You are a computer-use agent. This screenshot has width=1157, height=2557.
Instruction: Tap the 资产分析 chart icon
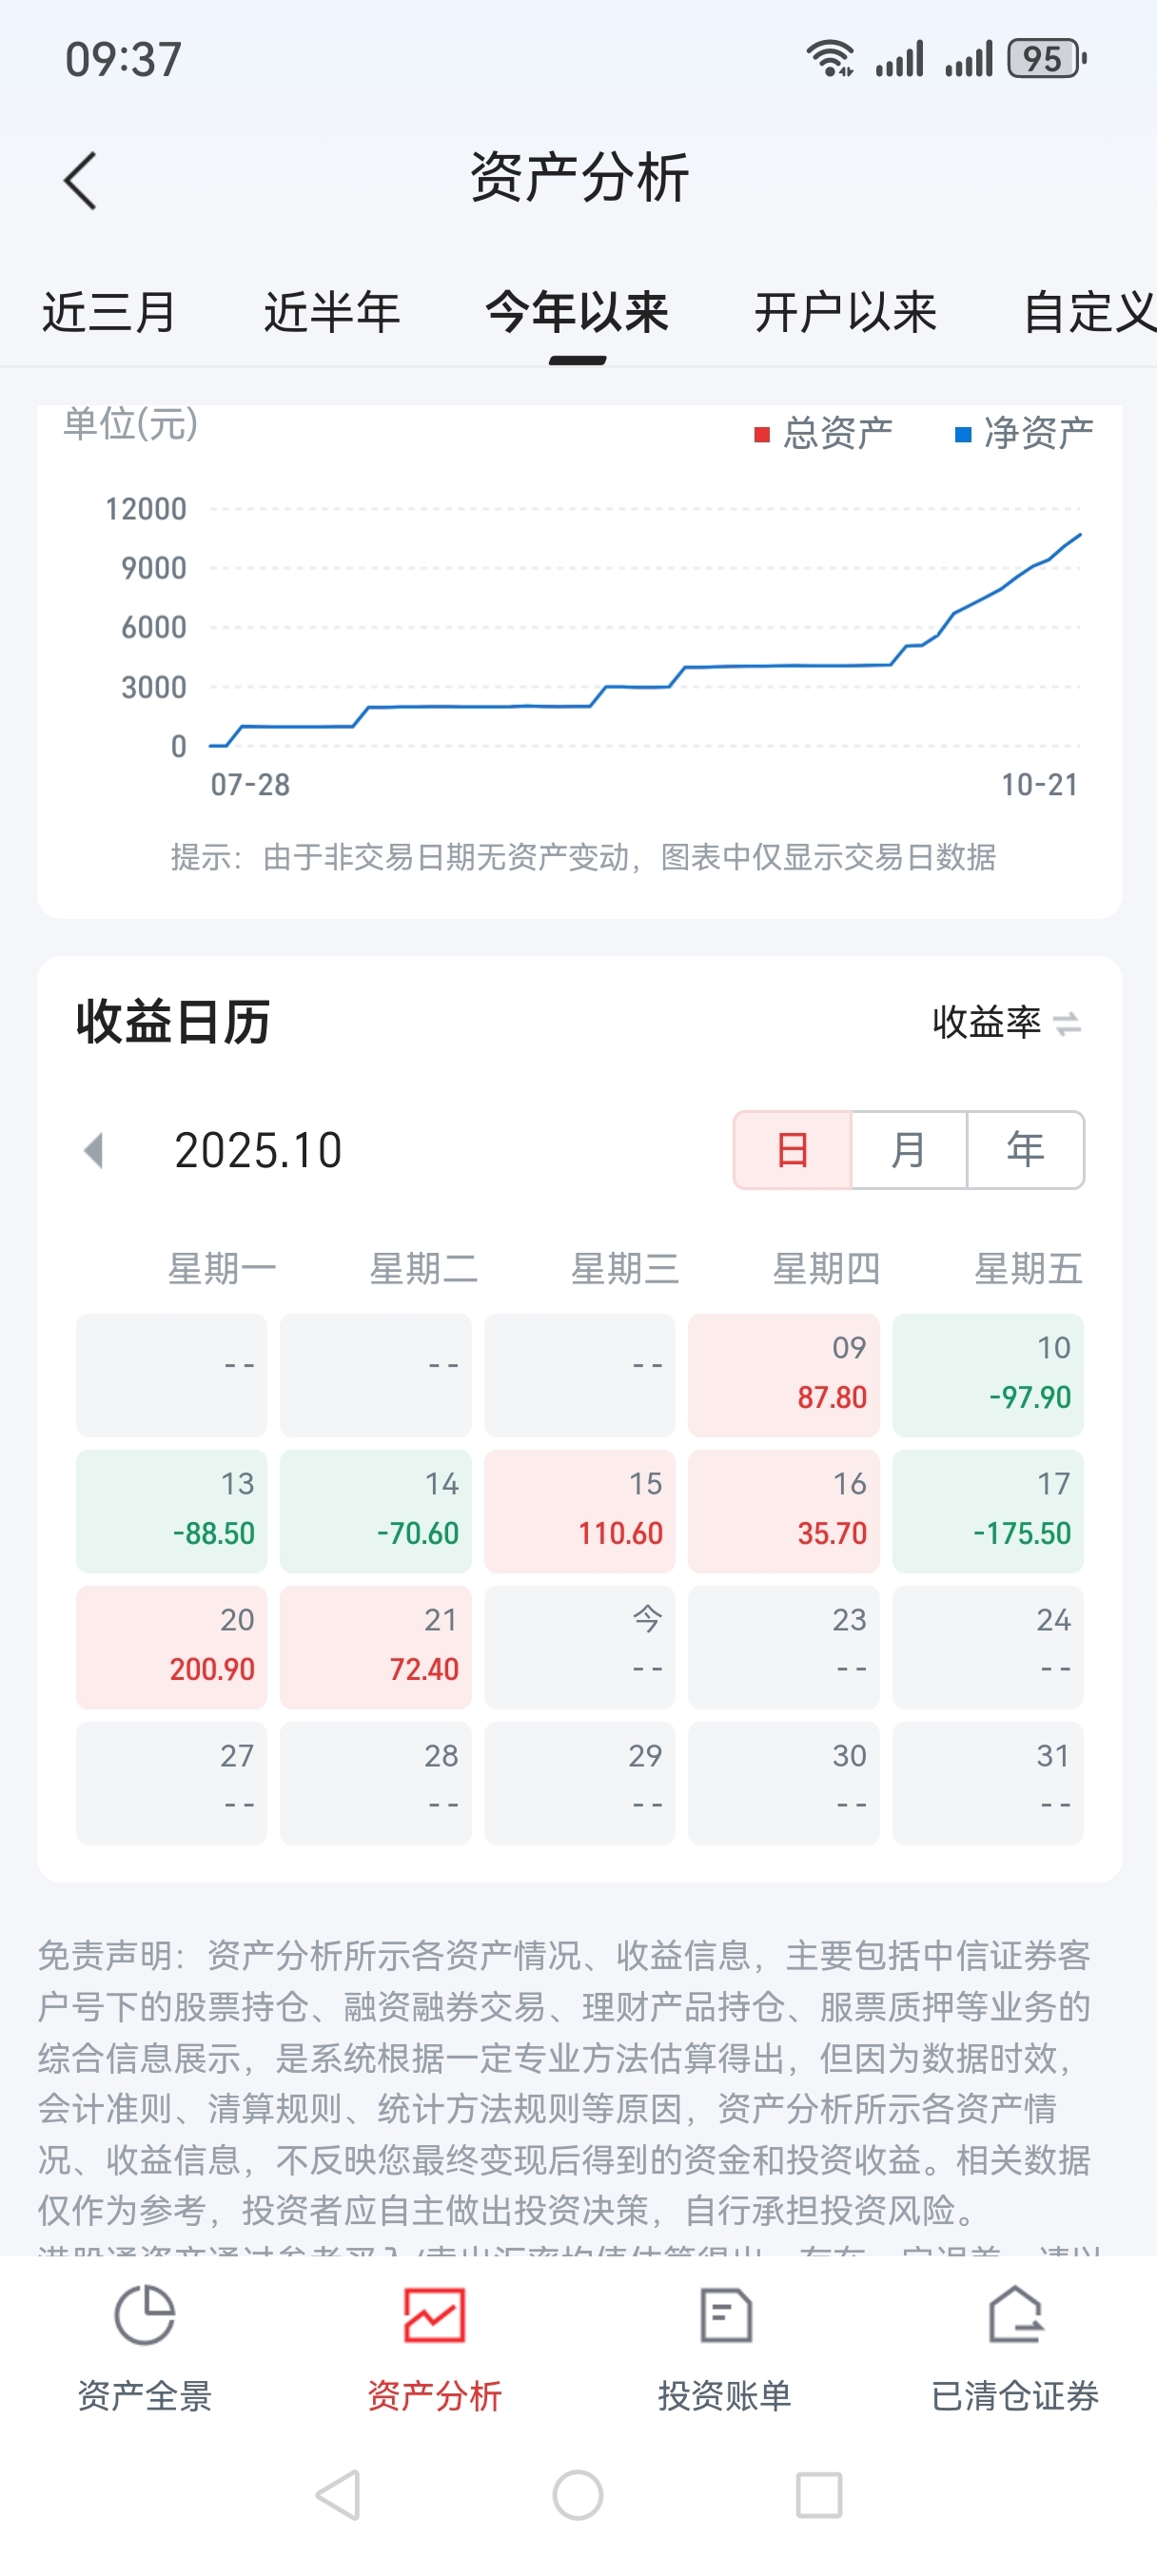coord(434,2314)
